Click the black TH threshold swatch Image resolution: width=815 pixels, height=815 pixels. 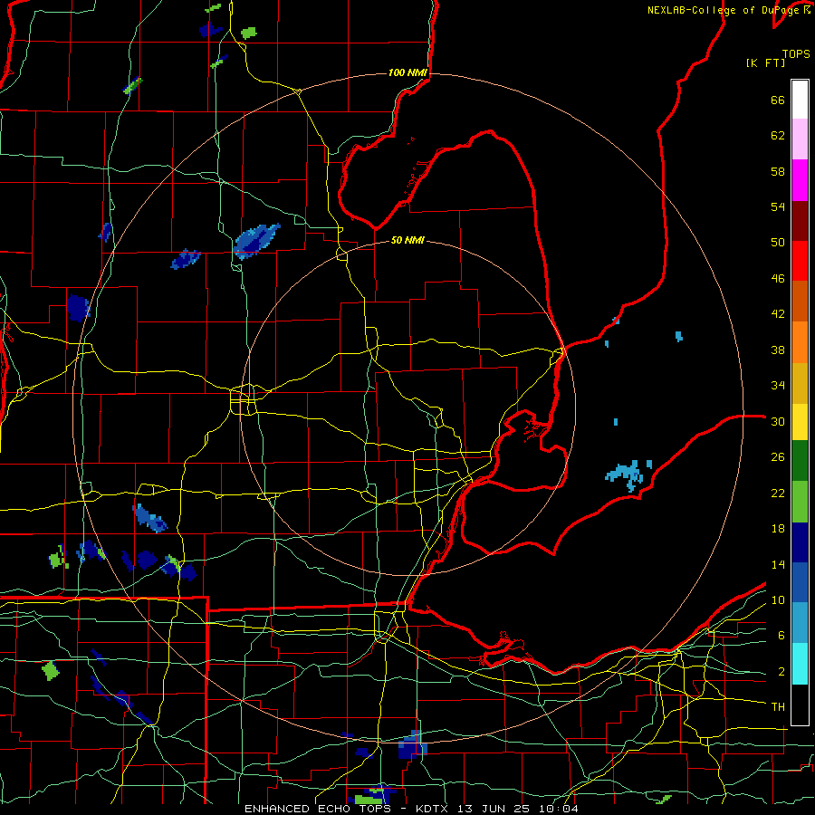click(x=800, y=705)
